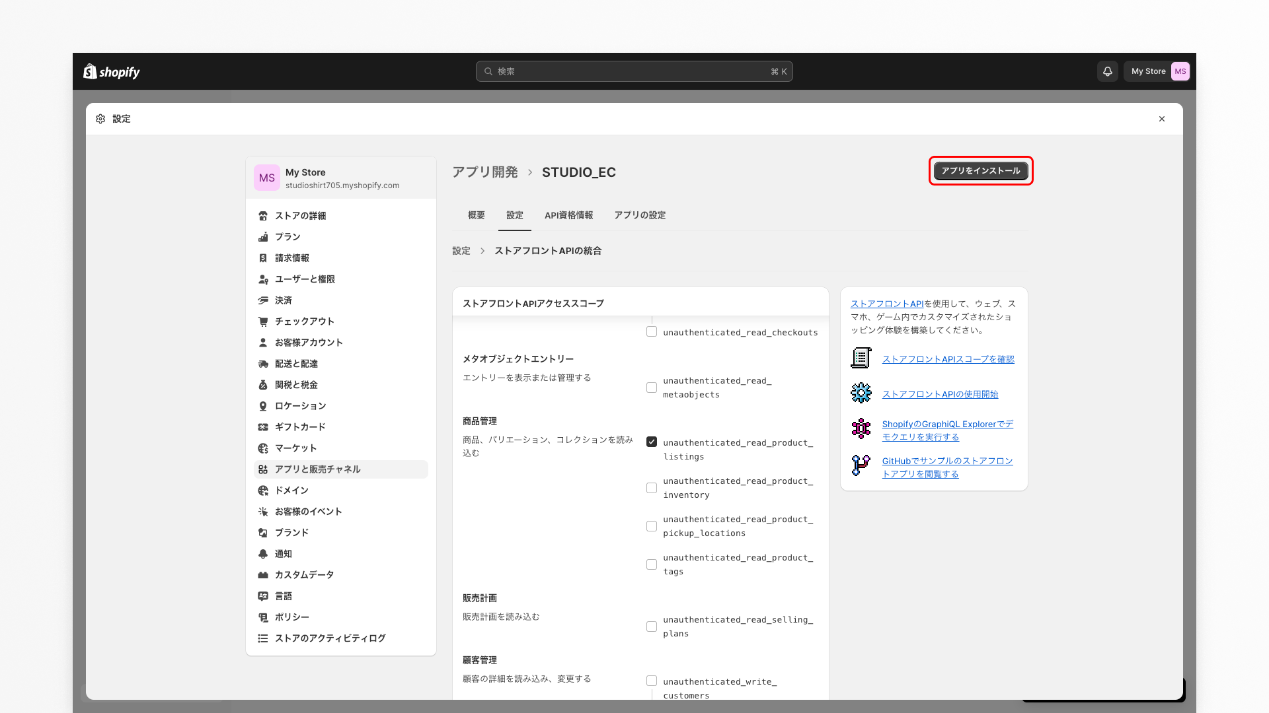Switch to the 概要 tab
The image size is (1269, 713).
477,215
